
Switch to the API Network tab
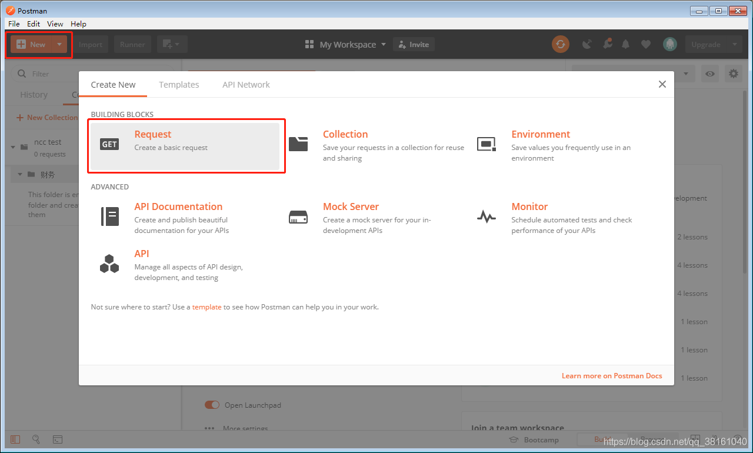[246, 85]
